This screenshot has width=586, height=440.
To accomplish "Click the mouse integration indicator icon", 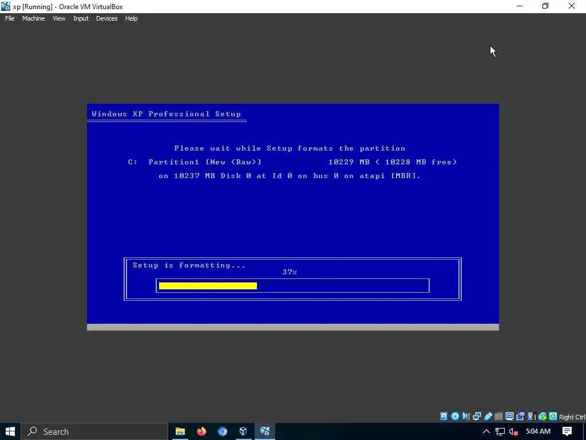I will [543, 417].
